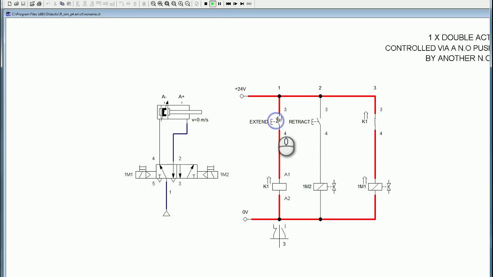Open an existing circuit file
The height and width of the screenshot is (277, 493).
coord(17,4)
